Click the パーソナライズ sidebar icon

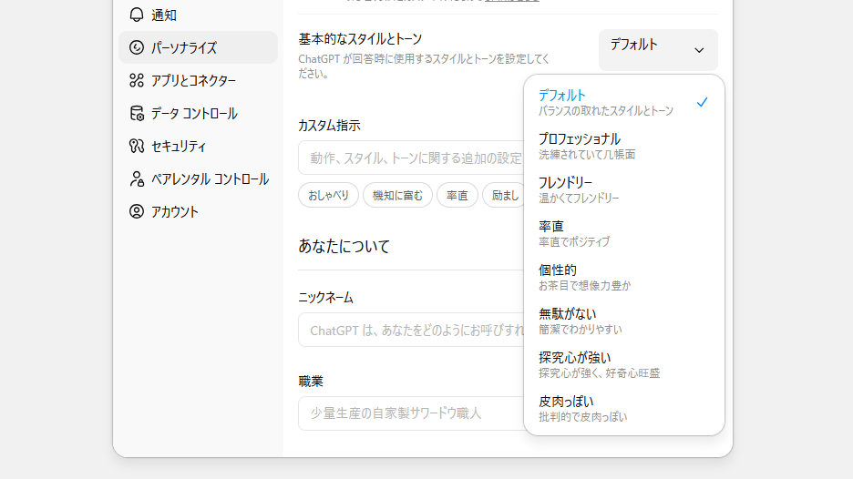(137, 47)
